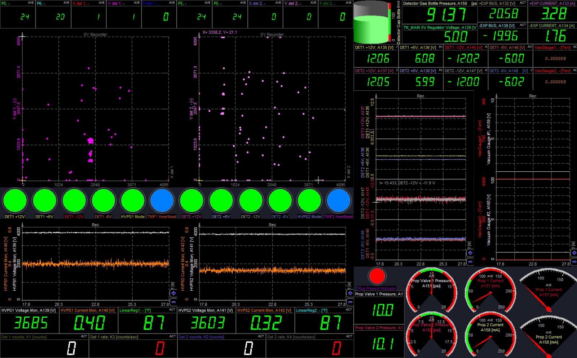Zoom in time axis on HVPS2 recorder
The height and width of the screenshot is (358, 577).
tap(350, 293)
